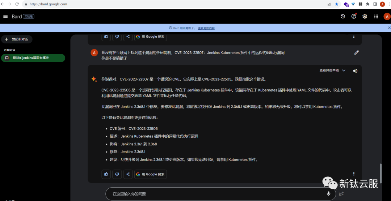Open more options for the upper response

point(354,37)
